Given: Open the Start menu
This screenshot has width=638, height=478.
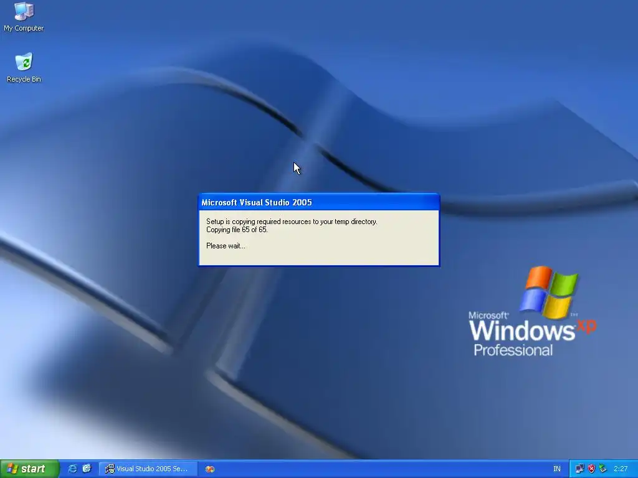Looking at the screenshot, I should (29, 469).
